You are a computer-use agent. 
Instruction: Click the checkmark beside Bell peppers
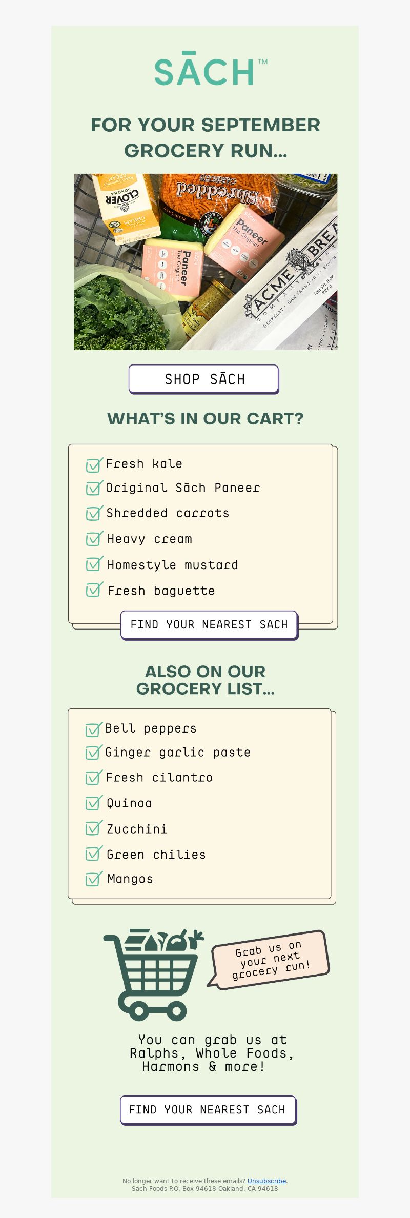94,729
